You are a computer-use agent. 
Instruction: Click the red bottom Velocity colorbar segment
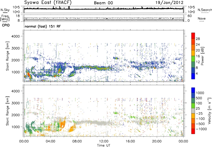click(193, 131)
